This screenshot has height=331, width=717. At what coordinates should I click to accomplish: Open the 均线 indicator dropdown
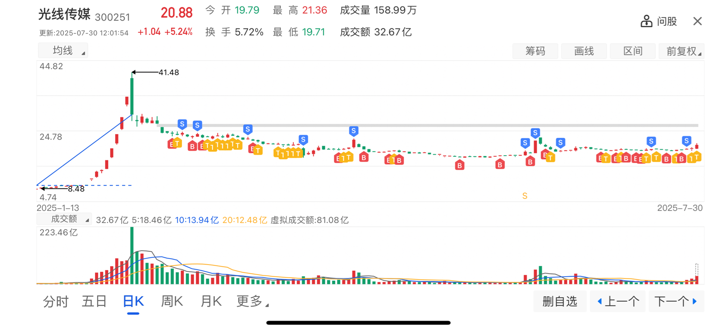coord(63,51)
